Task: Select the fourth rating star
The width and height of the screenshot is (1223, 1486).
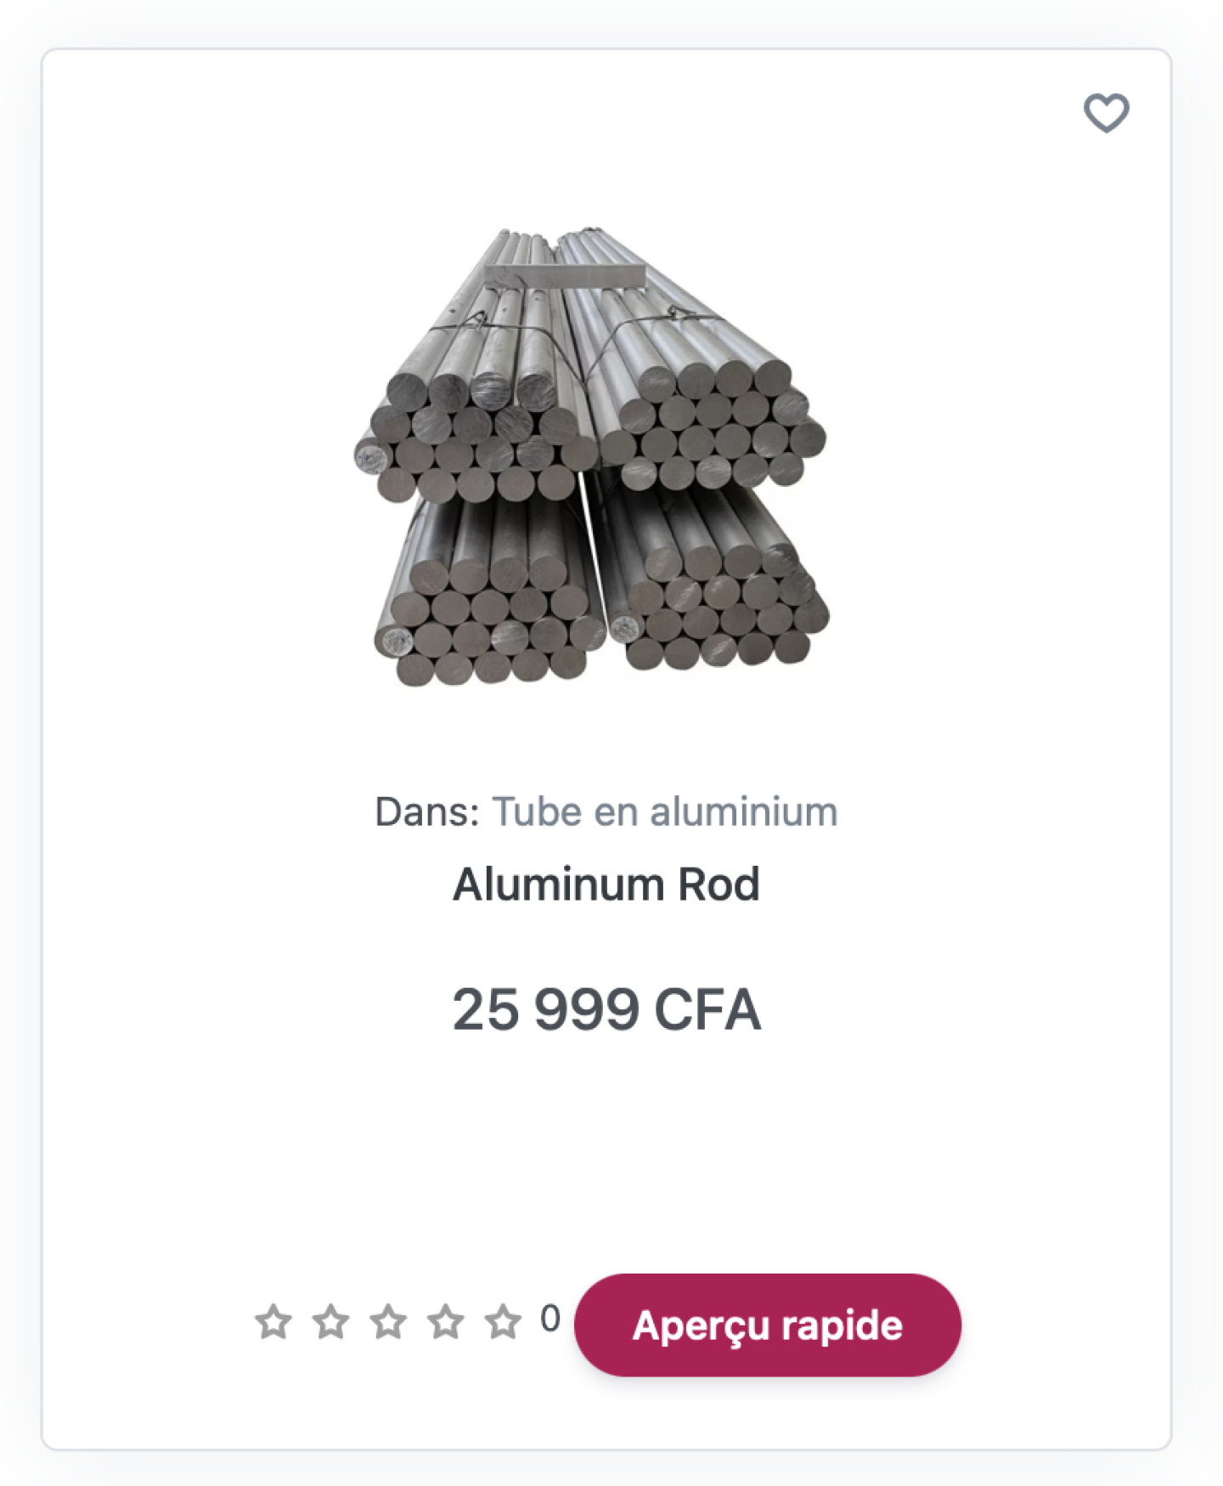Action: 446,1322
